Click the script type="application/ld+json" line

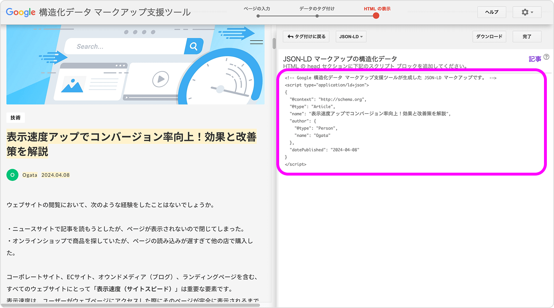(327, 85)
